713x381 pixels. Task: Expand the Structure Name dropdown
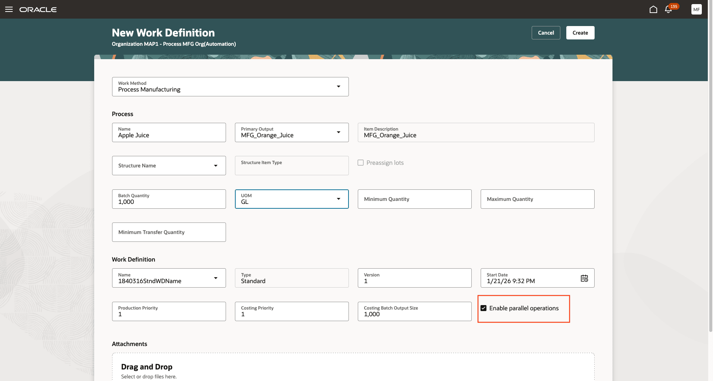216,166
